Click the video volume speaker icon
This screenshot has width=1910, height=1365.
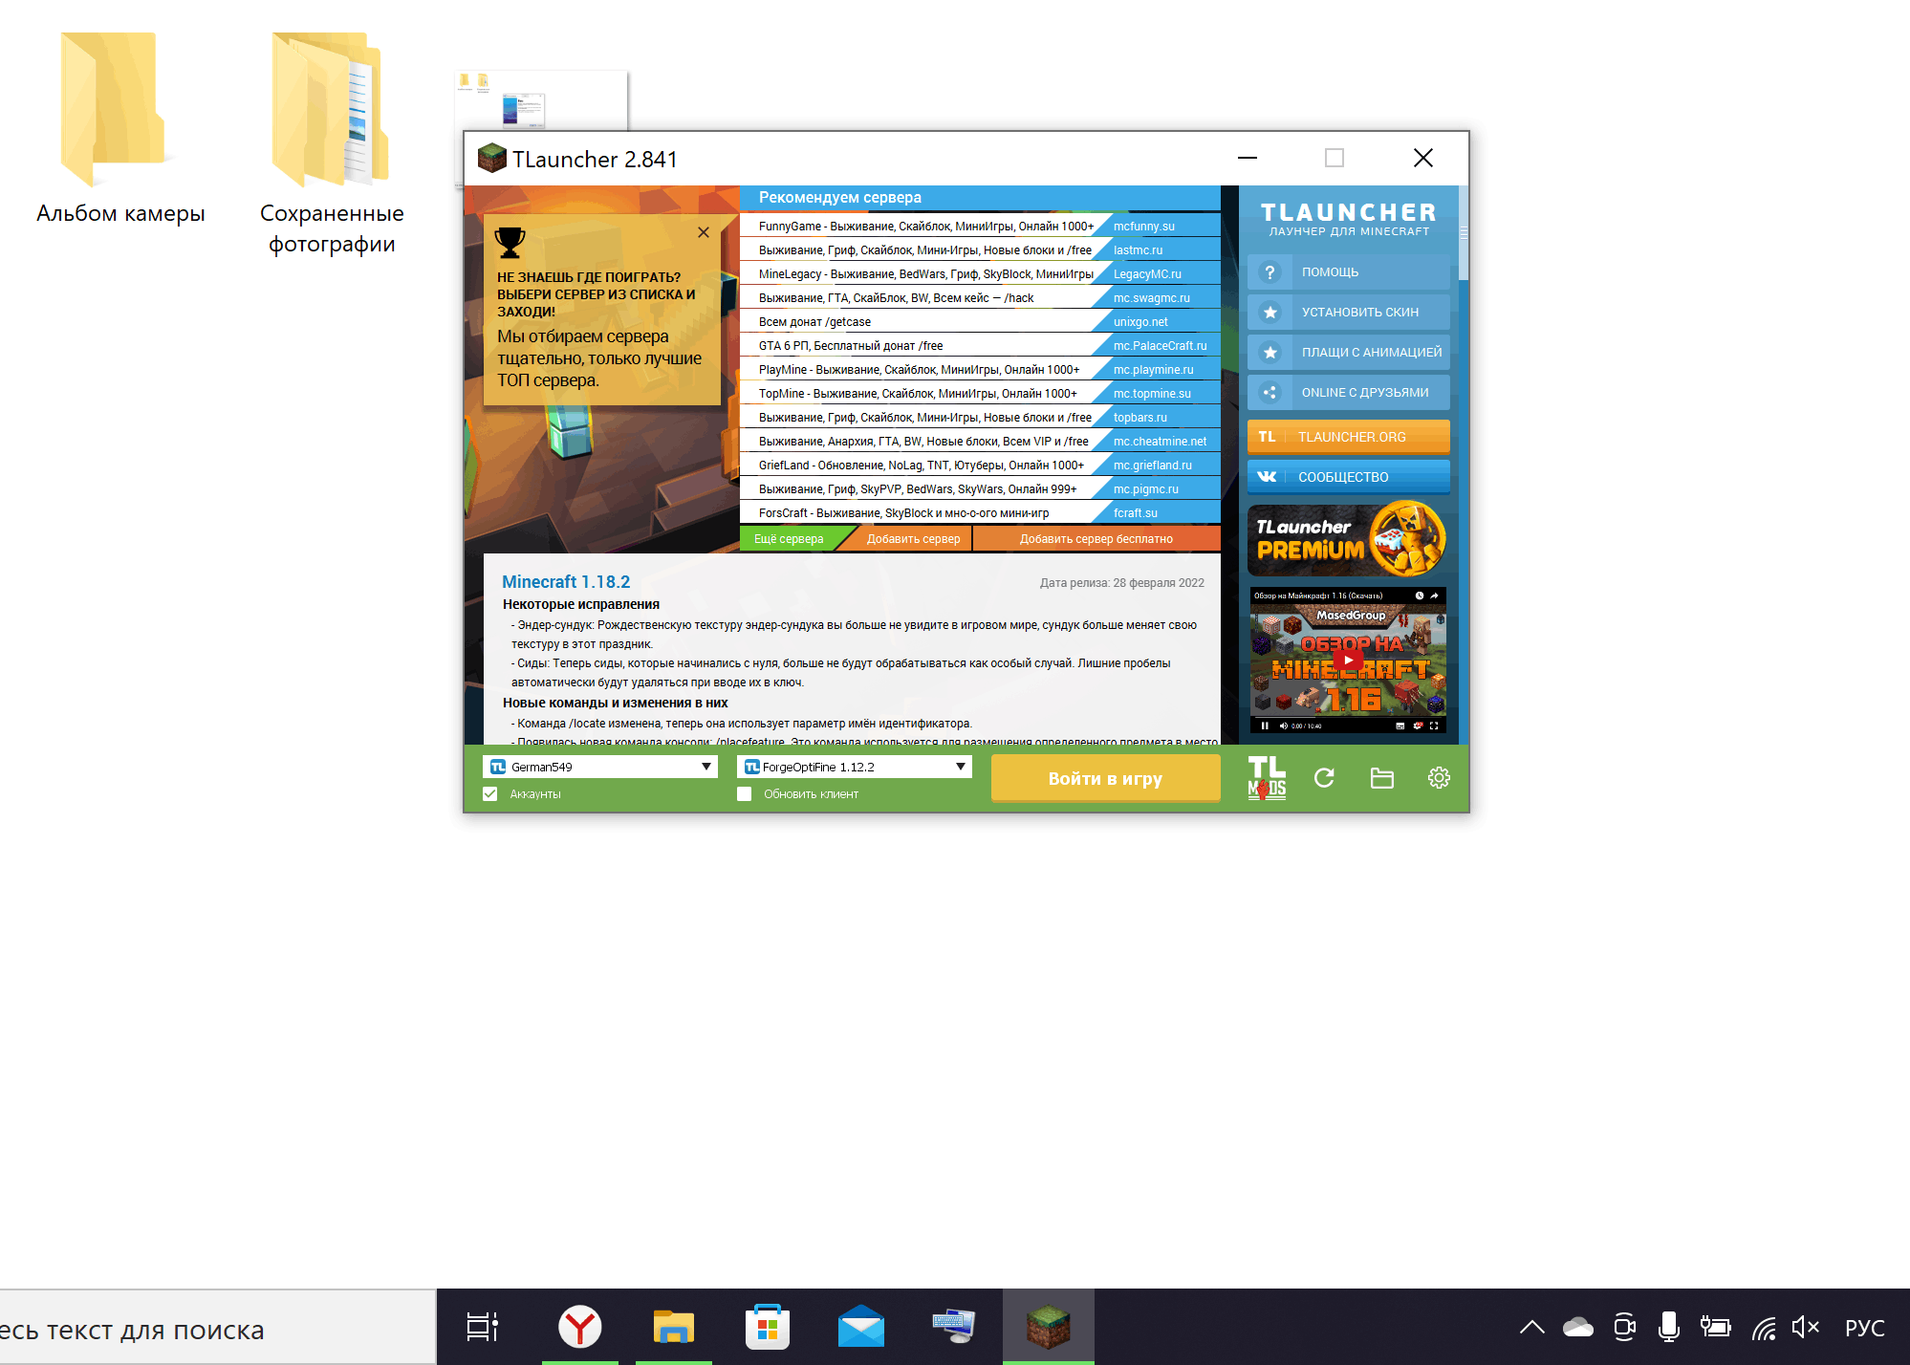(x=1283, y=726)
